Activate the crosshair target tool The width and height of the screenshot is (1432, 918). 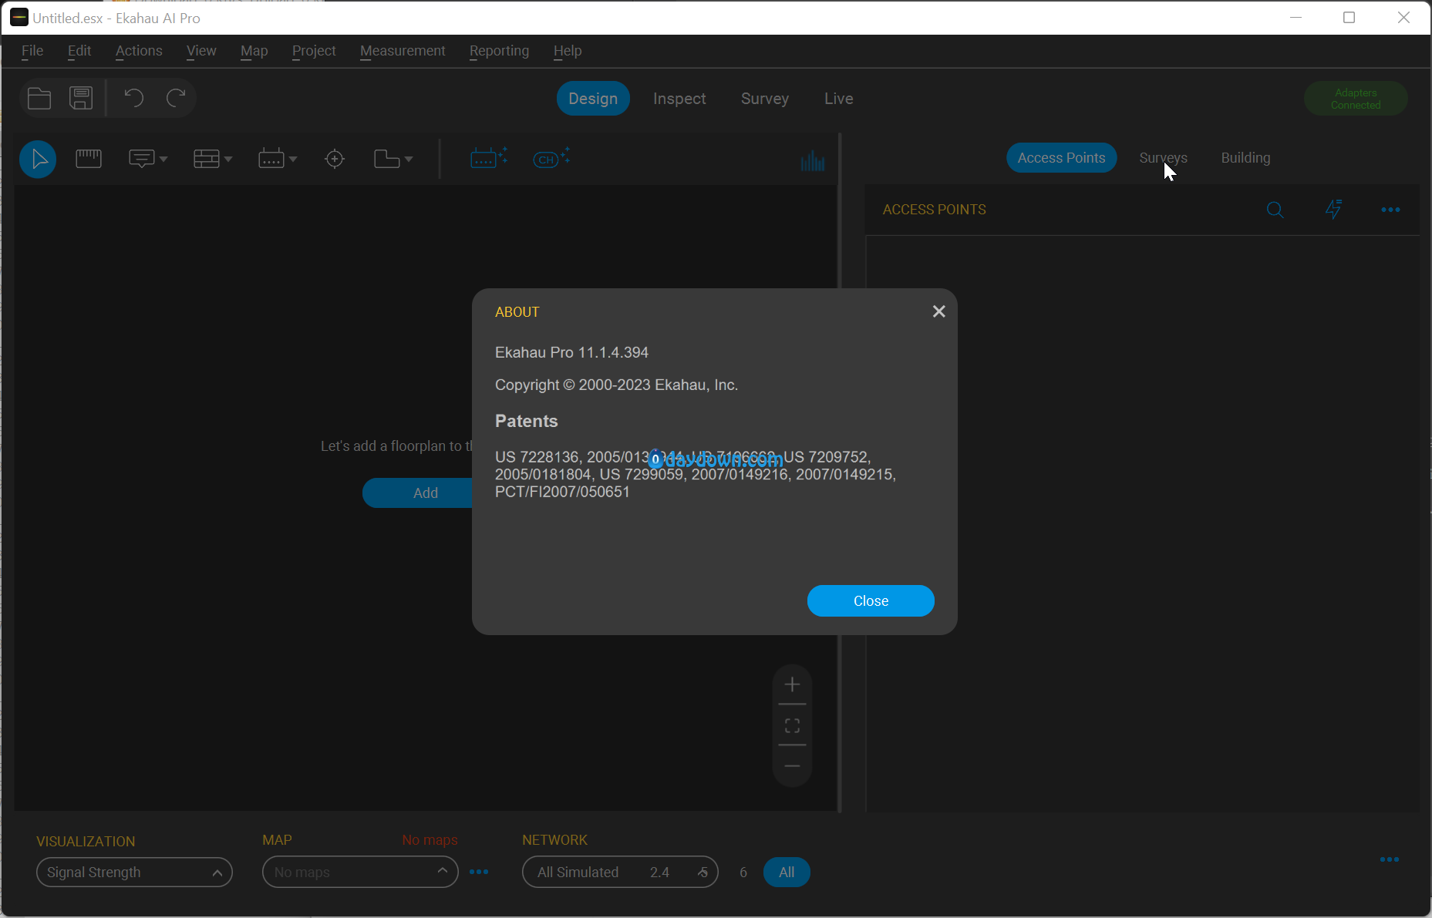335,159
